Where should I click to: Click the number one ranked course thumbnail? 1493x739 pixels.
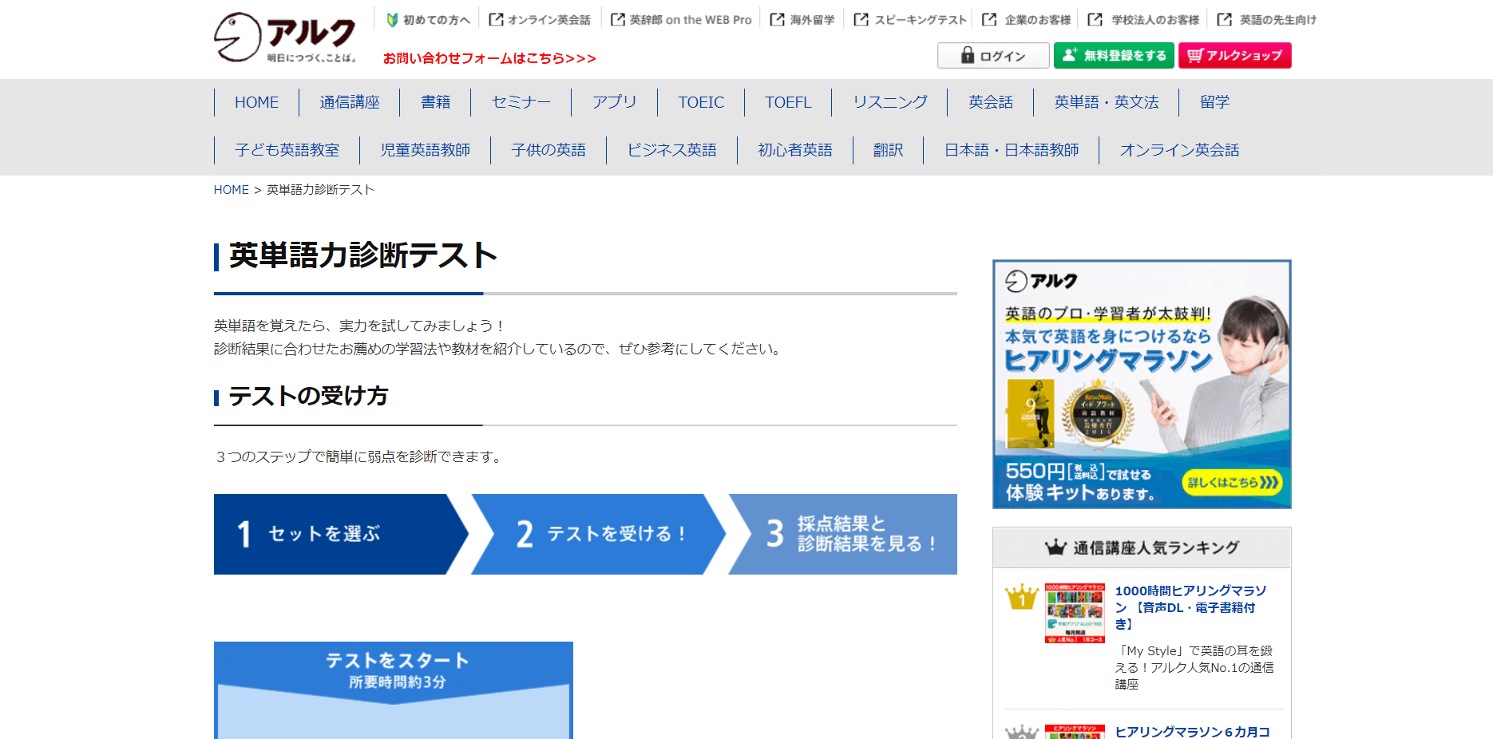[x=1075, y=613]
